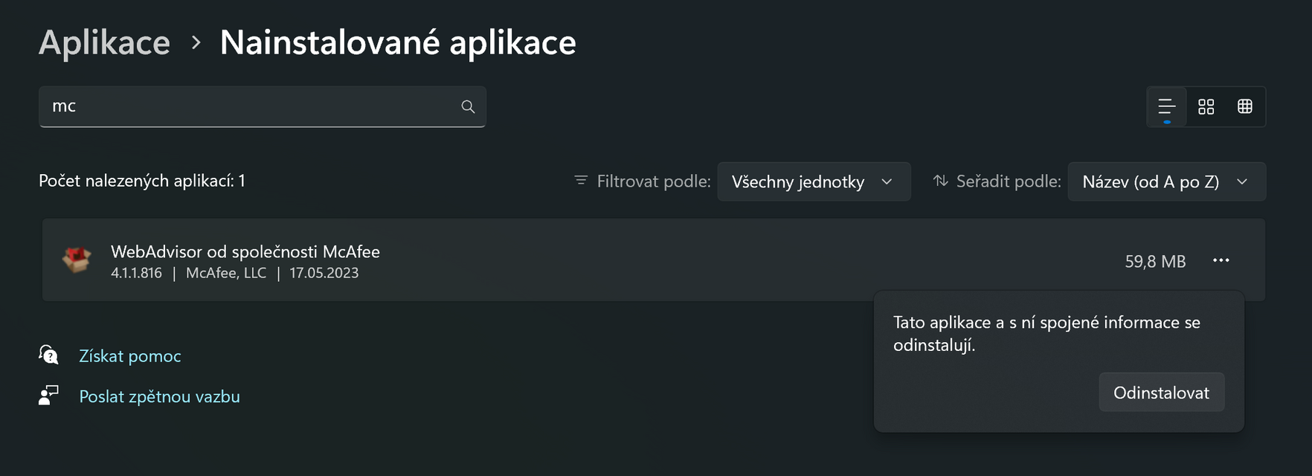The height and width of the screenshot is (476, 1312).
Task: Open the Všechny jednotky filter dropdown
Action: (813, 181)
